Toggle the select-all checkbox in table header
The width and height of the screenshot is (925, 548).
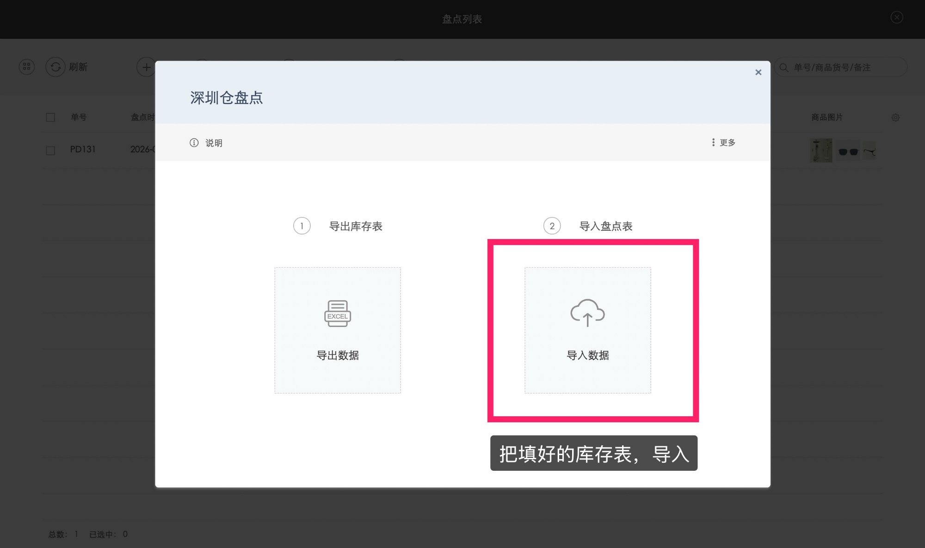click(x=50, y=117)
